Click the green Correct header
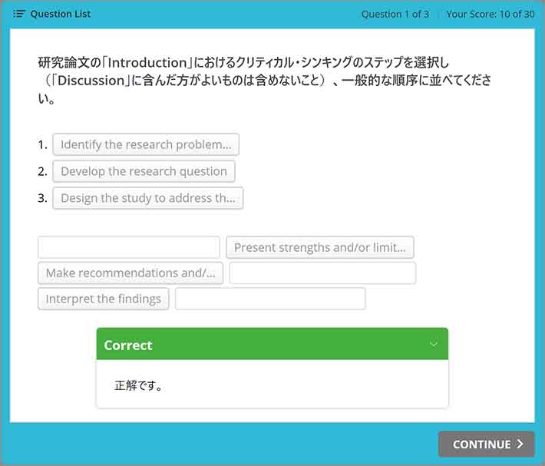Viewport: 545px width, 466px height. click(272, 344)
